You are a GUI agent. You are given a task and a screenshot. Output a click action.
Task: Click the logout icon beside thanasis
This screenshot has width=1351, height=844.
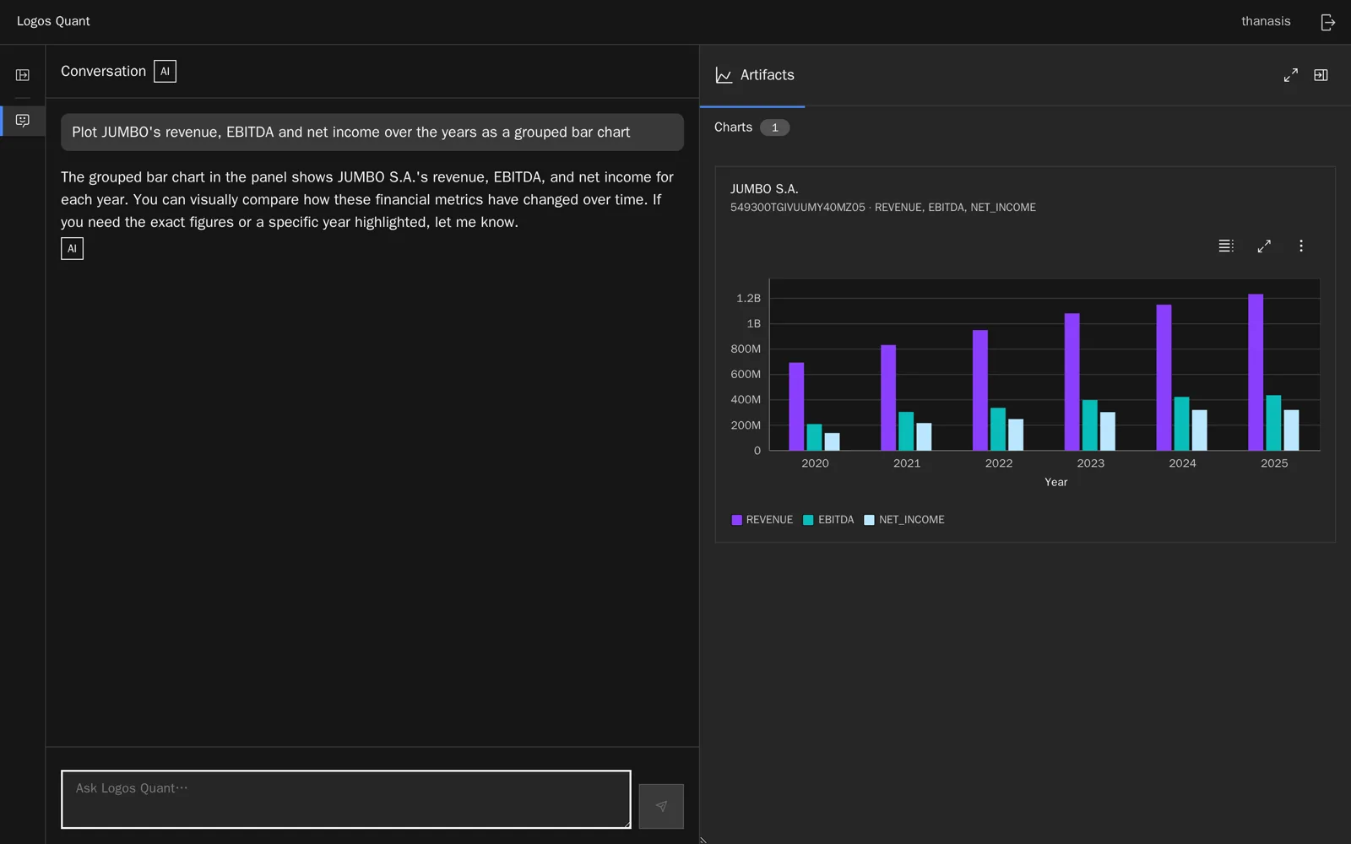(x=1327, y=22)
